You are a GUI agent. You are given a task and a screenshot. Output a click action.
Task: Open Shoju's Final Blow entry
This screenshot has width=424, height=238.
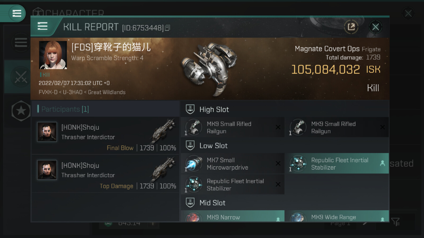pyautogui.click(x=105, y=136)
